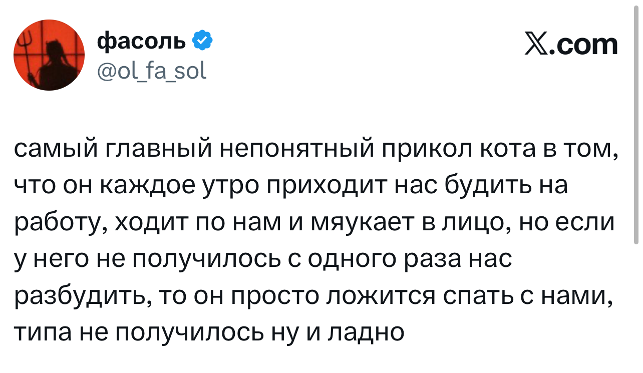Open the @ol_fa_sol handle link
The width and height of the screenshot is (643, 373).
coord(151,72)
